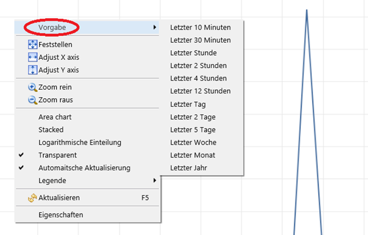Pick Letzter 12 Stunden preset
This screenshot has width=368, height=235.
tap(200, 91)
